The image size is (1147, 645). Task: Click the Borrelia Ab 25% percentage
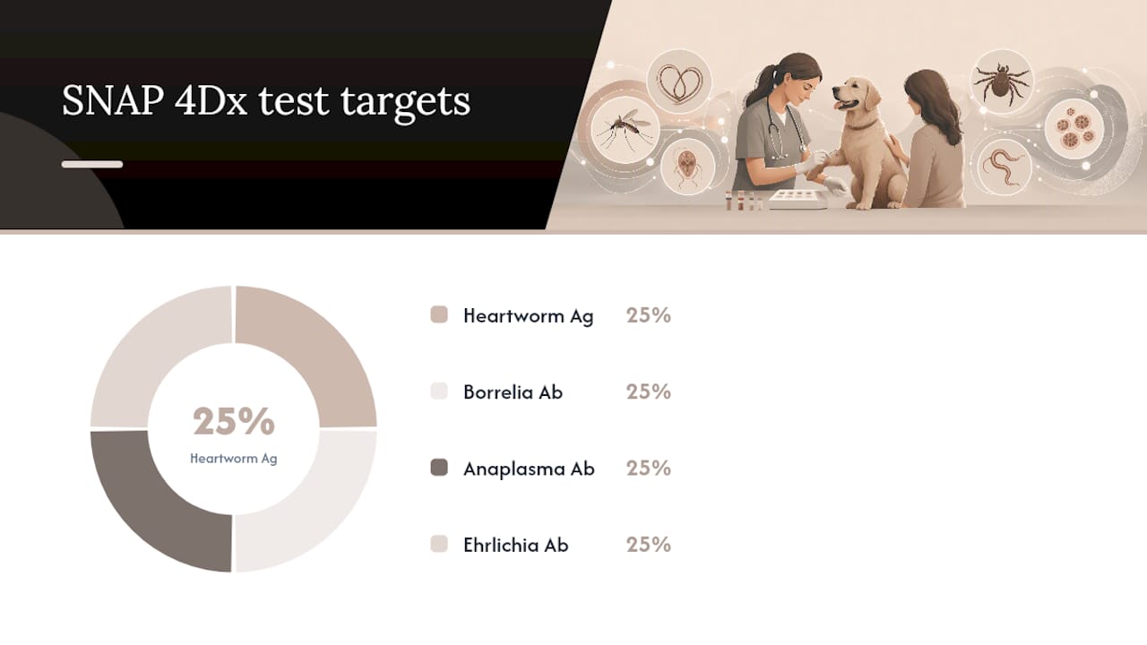[x=649, y=391]
